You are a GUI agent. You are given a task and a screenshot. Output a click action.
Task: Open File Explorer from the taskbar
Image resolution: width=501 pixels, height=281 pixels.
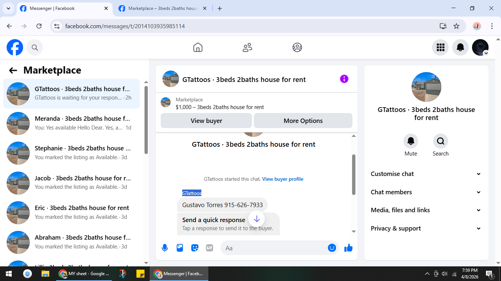coord(45,274)
